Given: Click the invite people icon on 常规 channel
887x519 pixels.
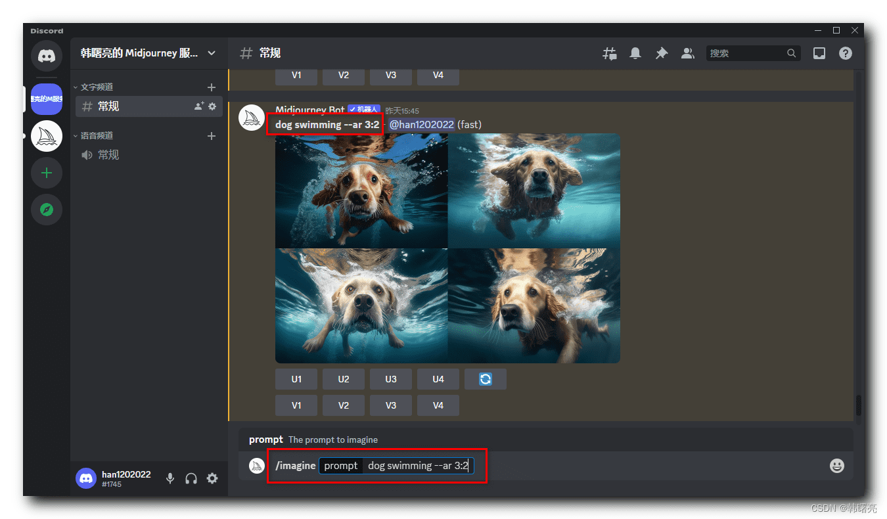Looking at the screenshot, I should point(199,106).
